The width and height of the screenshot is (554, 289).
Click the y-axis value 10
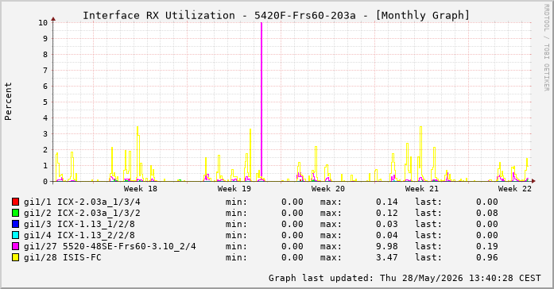pyautogui.click(x=43, y=22)
